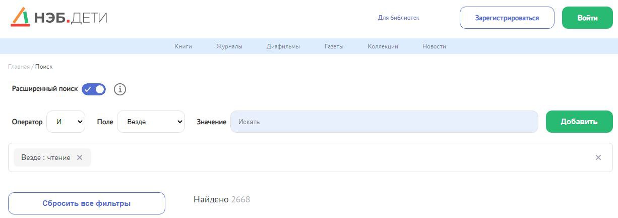This screenshot has width=618, height=218.
Task: Select the Газеты menu item
Action: coord(334,46)
